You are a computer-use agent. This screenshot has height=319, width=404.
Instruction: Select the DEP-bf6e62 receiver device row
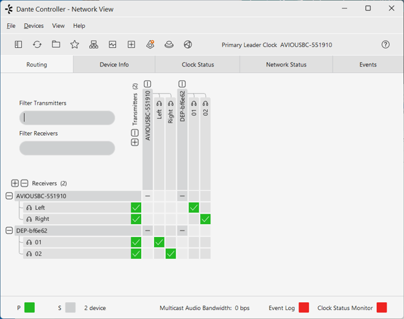coord(78,231)
